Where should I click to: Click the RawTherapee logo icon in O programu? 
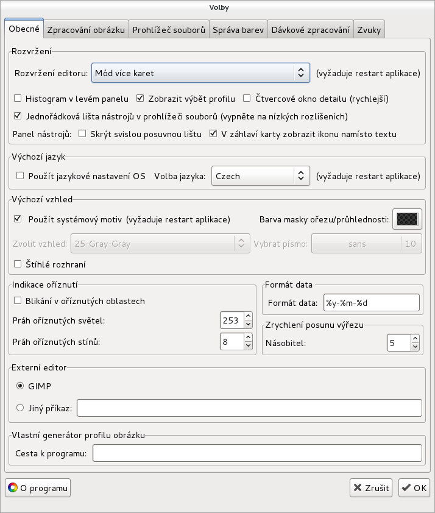click(x=13, y=488)
